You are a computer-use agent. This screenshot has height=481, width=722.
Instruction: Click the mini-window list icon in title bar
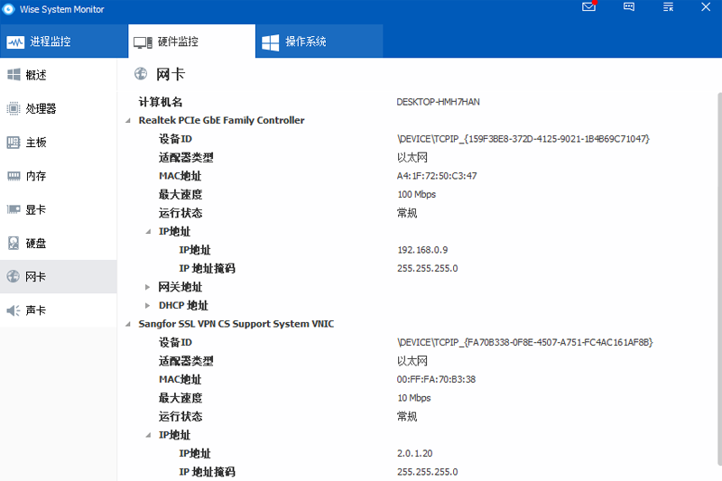pos(668,7)
